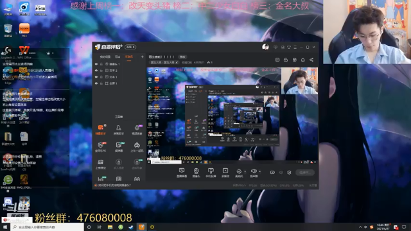Lock the 摄像头 1 layer

pos(101,64)
